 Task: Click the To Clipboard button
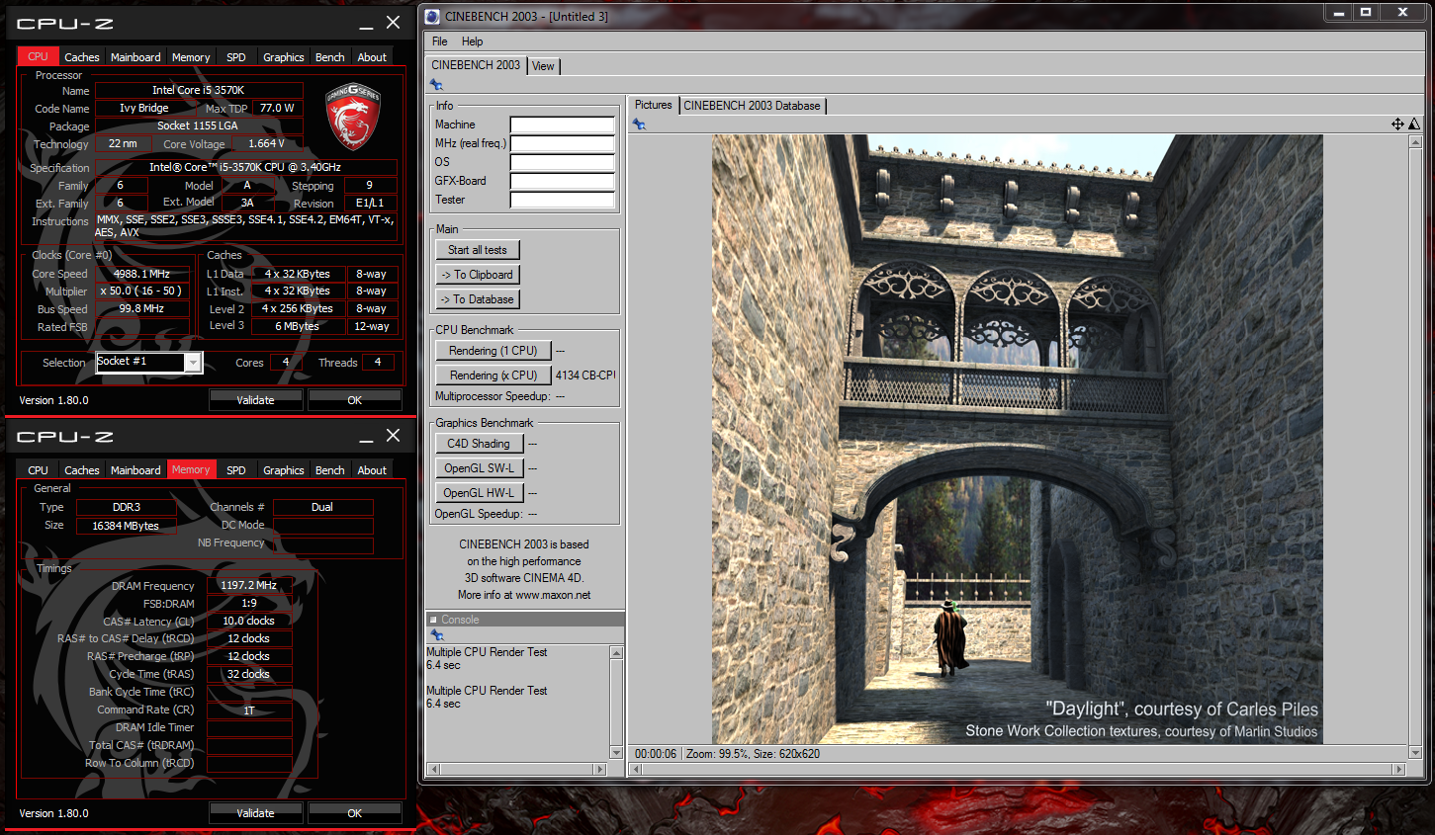coord(478,275)
